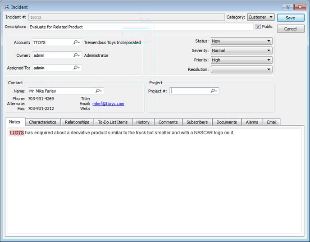Image resolution: width=310 pixels, height=242 pixels.
Task: Open the Comments tab
Action: 168,122
